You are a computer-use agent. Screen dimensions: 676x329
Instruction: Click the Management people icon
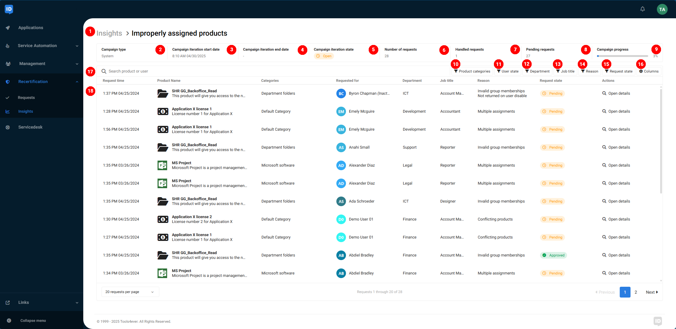point(8,64)
